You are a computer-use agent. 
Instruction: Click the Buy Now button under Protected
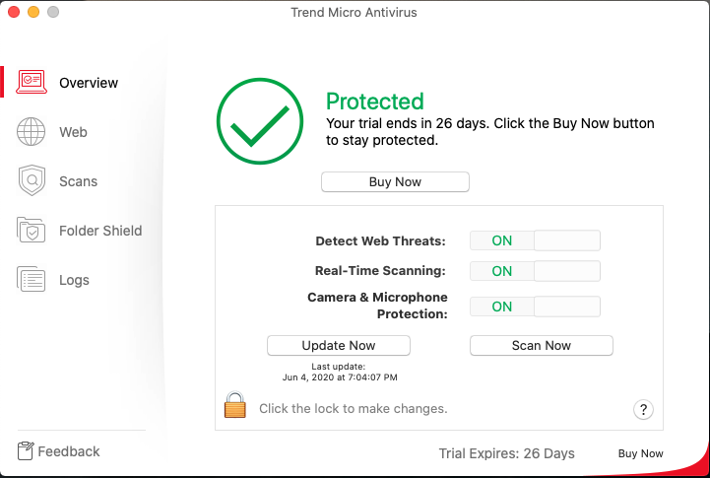coord(395,181)
